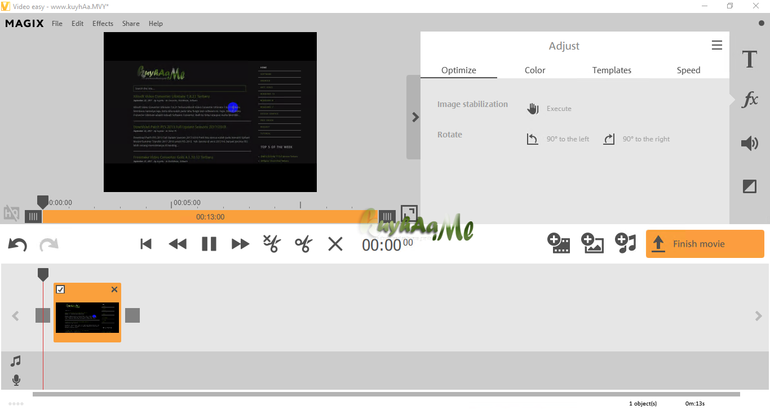
Task: Add music to the project
Action: (x=625, y=243)
